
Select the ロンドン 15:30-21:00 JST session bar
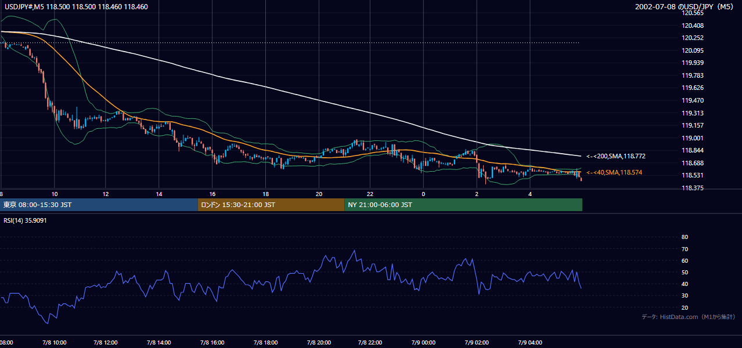tap(271, 205)
